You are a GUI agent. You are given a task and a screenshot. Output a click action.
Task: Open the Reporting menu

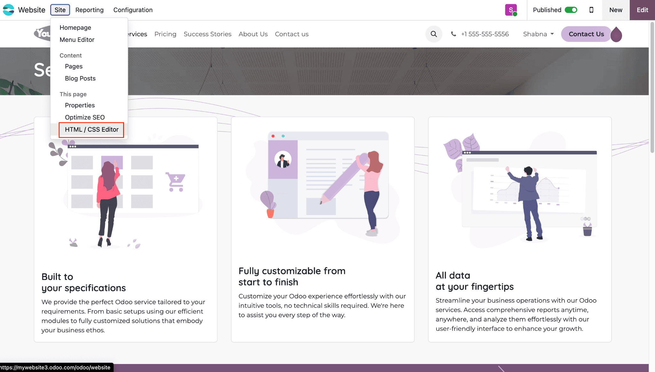click(89, 10)
